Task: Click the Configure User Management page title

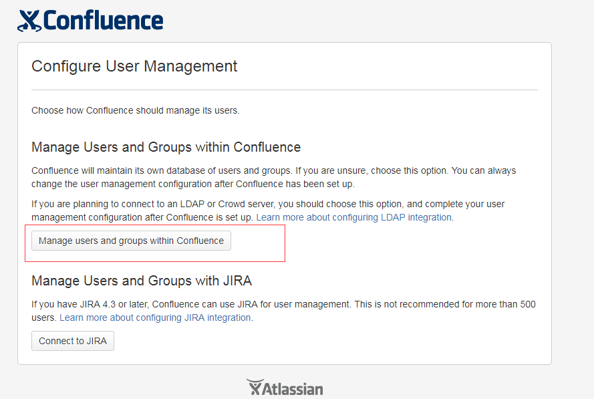Action: (x=134, y=66)
